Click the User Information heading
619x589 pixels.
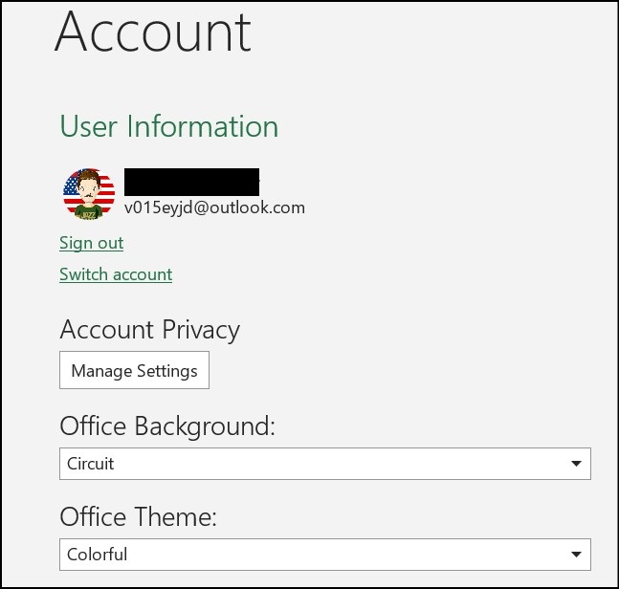point(169,126)
